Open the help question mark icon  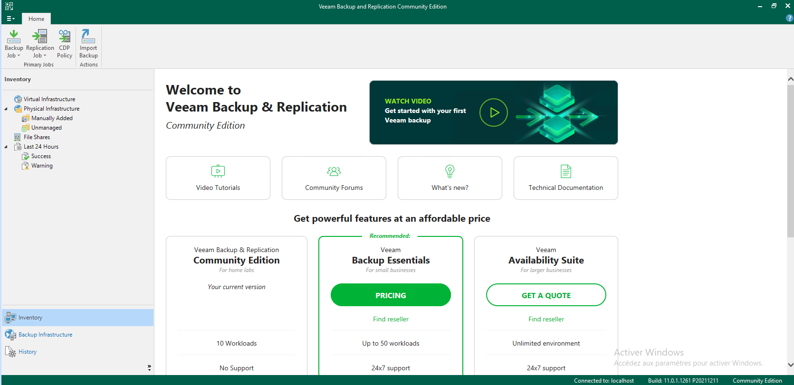click(x=790, y=19)
